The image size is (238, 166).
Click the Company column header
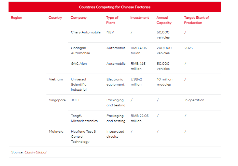(x=79, y=18)
